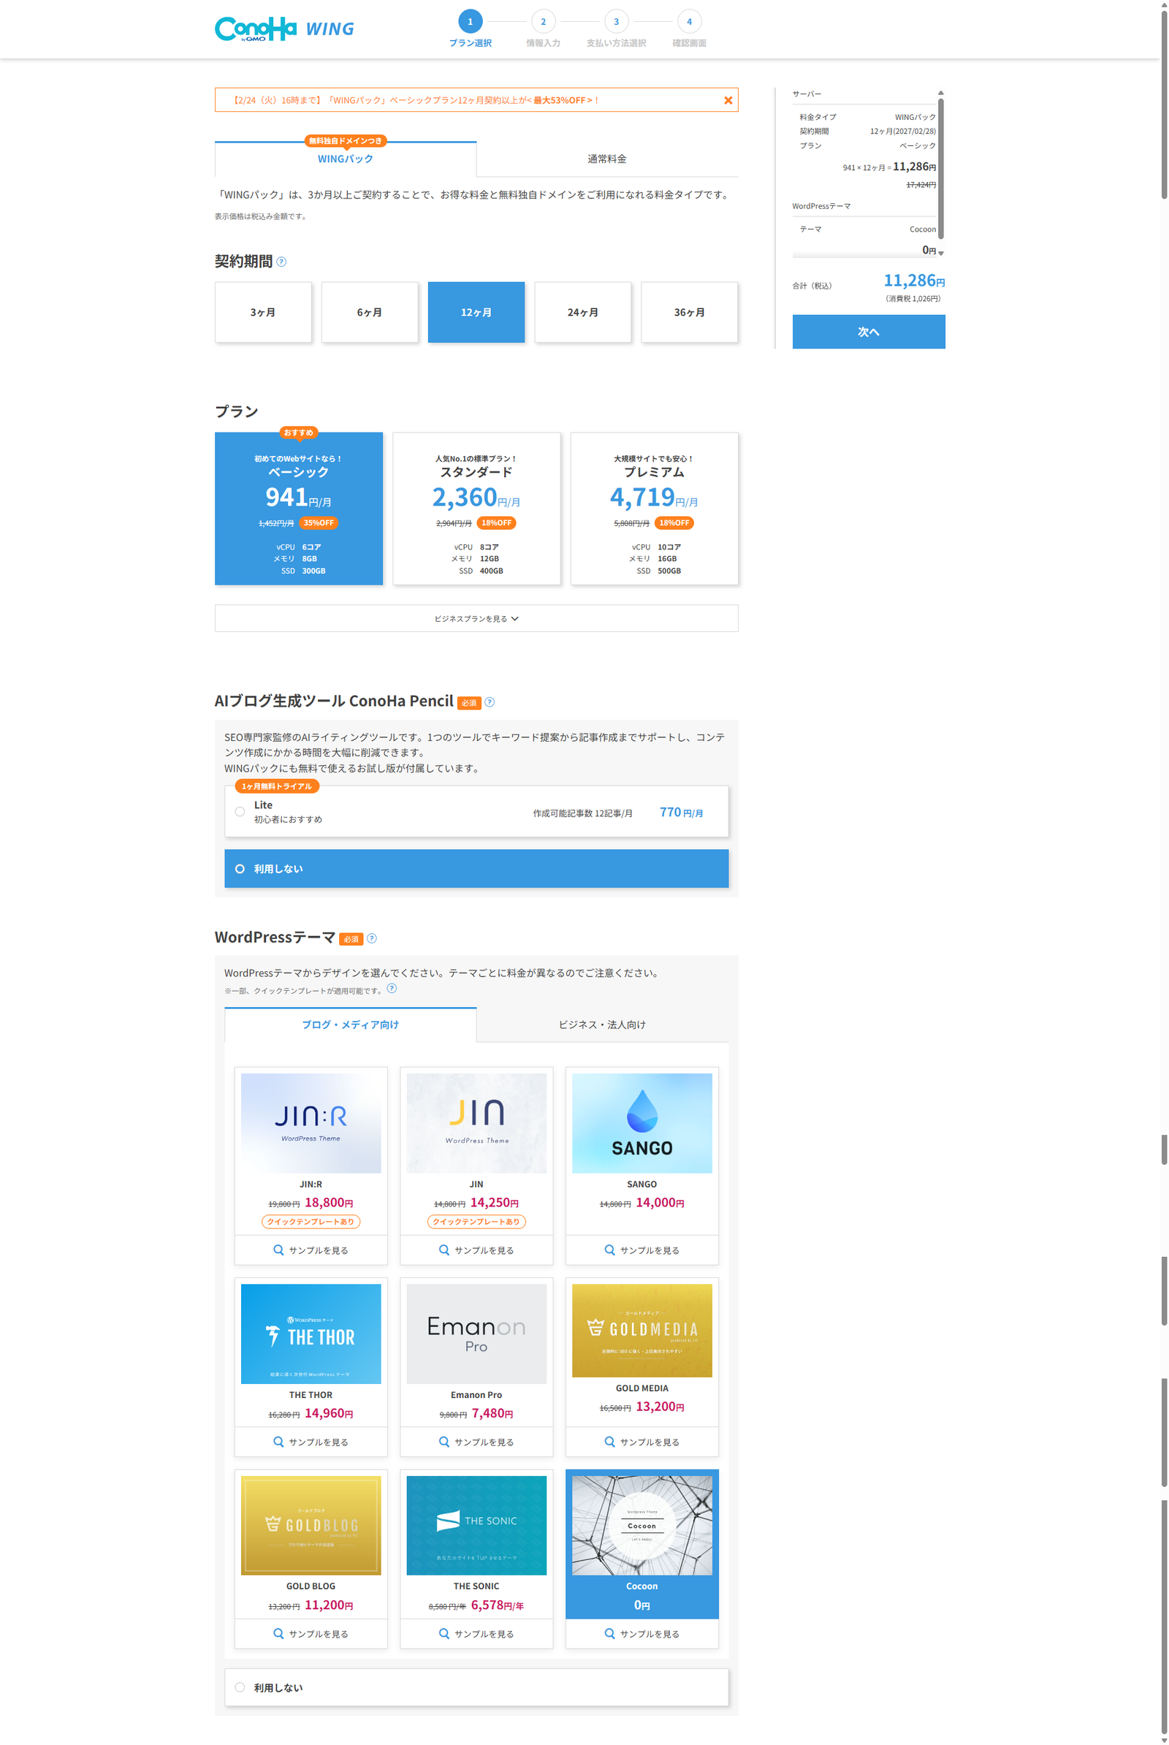This screenshot has width=1169, height=1745.
Task: Select the Lite ConoHa Pencil radio
Action: pyautogui.click(x=240, y=812)
